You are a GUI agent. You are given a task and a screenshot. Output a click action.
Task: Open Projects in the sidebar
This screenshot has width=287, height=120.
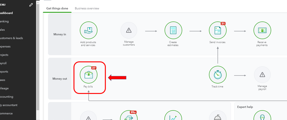(4, 55)
